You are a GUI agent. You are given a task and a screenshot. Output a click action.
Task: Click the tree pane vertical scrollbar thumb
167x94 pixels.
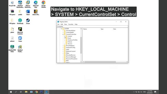(81, 45)
